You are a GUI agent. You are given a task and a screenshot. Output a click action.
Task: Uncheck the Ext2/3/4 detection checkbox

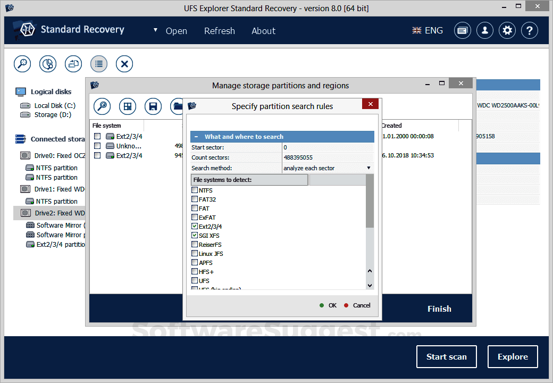(194, 226)
